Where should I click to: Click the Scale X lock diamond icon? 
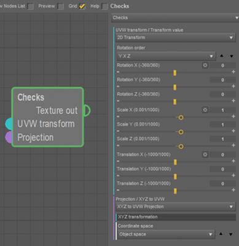point(205,110)
